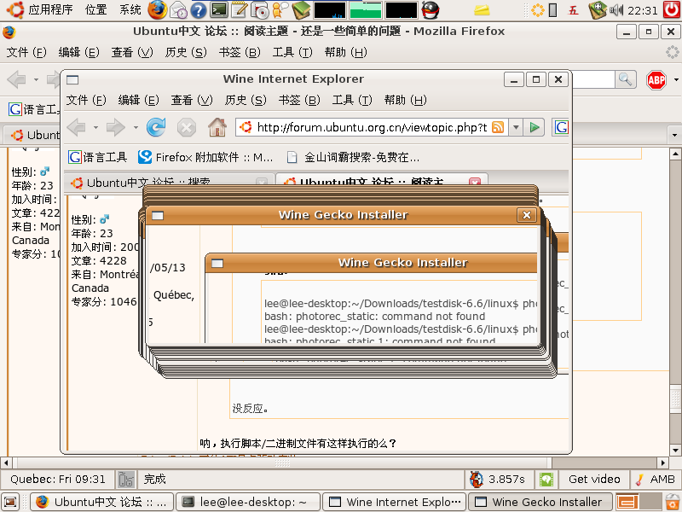Click the address field in Wine Internet Explorer
Viewport: 682px width, 512px height.
coord(372,127)
